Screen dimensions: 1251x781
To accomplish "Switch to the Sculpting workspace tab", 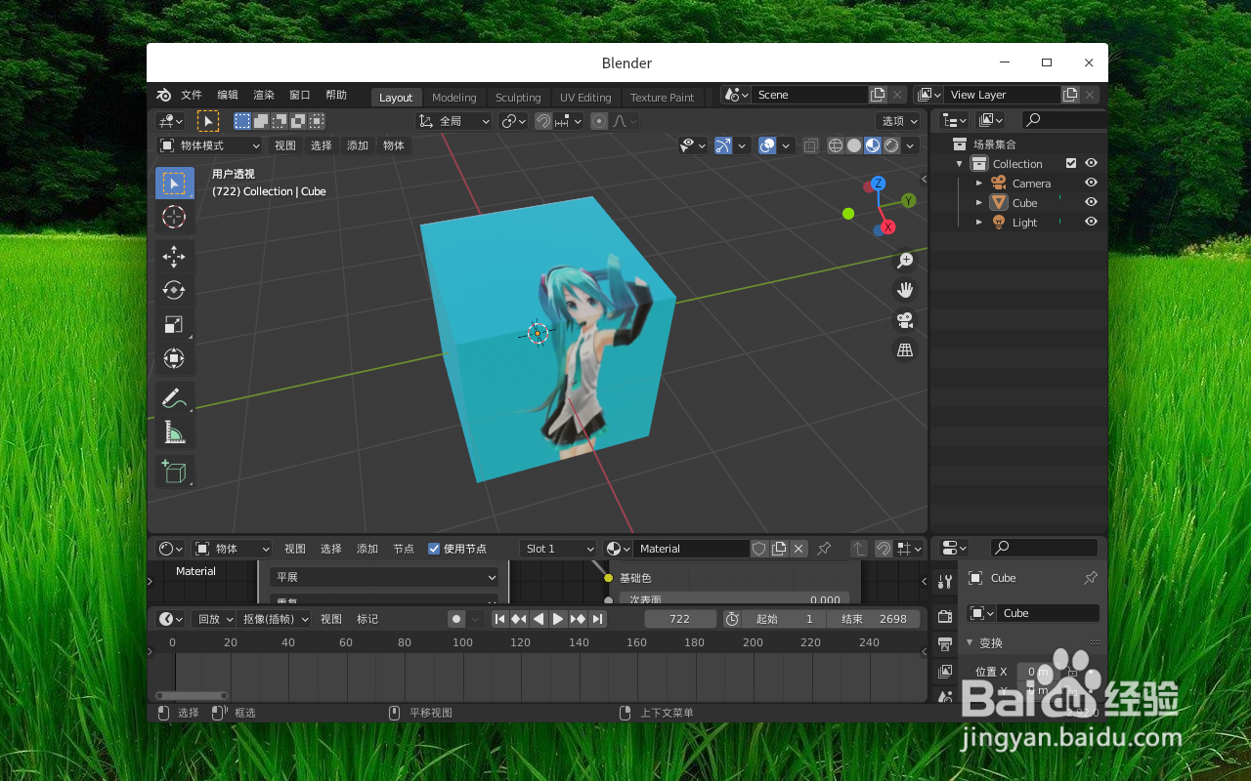I will (518, 98).
